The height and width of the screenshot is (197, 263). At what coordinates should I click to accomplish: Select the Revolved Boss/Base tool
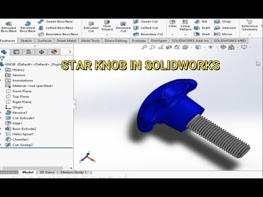(x=27, y=27)
